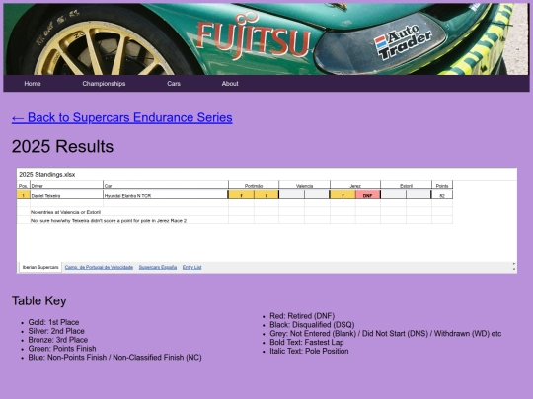Click the Valencia column header
The width and height of the screenshot is (533, 399).
tap(304, 186)
